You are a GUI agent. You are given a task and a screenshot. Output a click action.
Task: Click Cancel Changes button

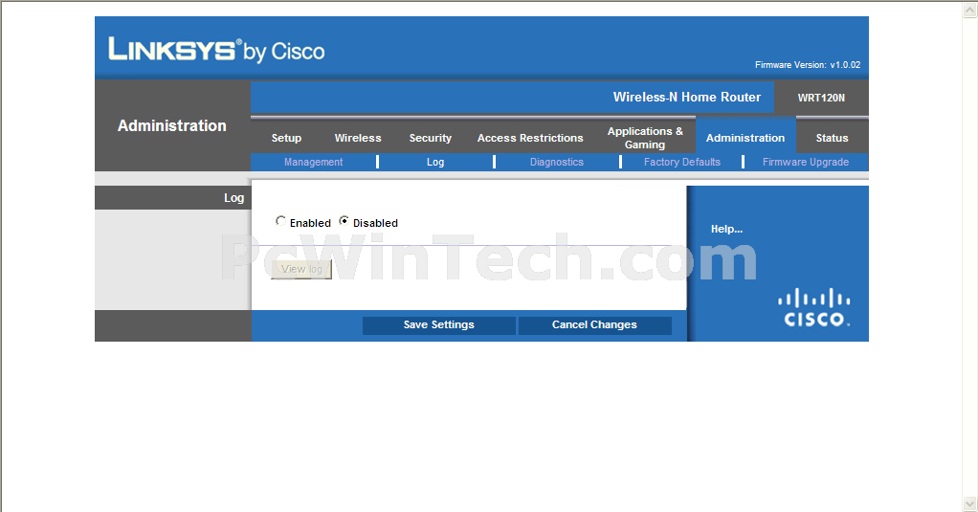[x=594, y=325]
